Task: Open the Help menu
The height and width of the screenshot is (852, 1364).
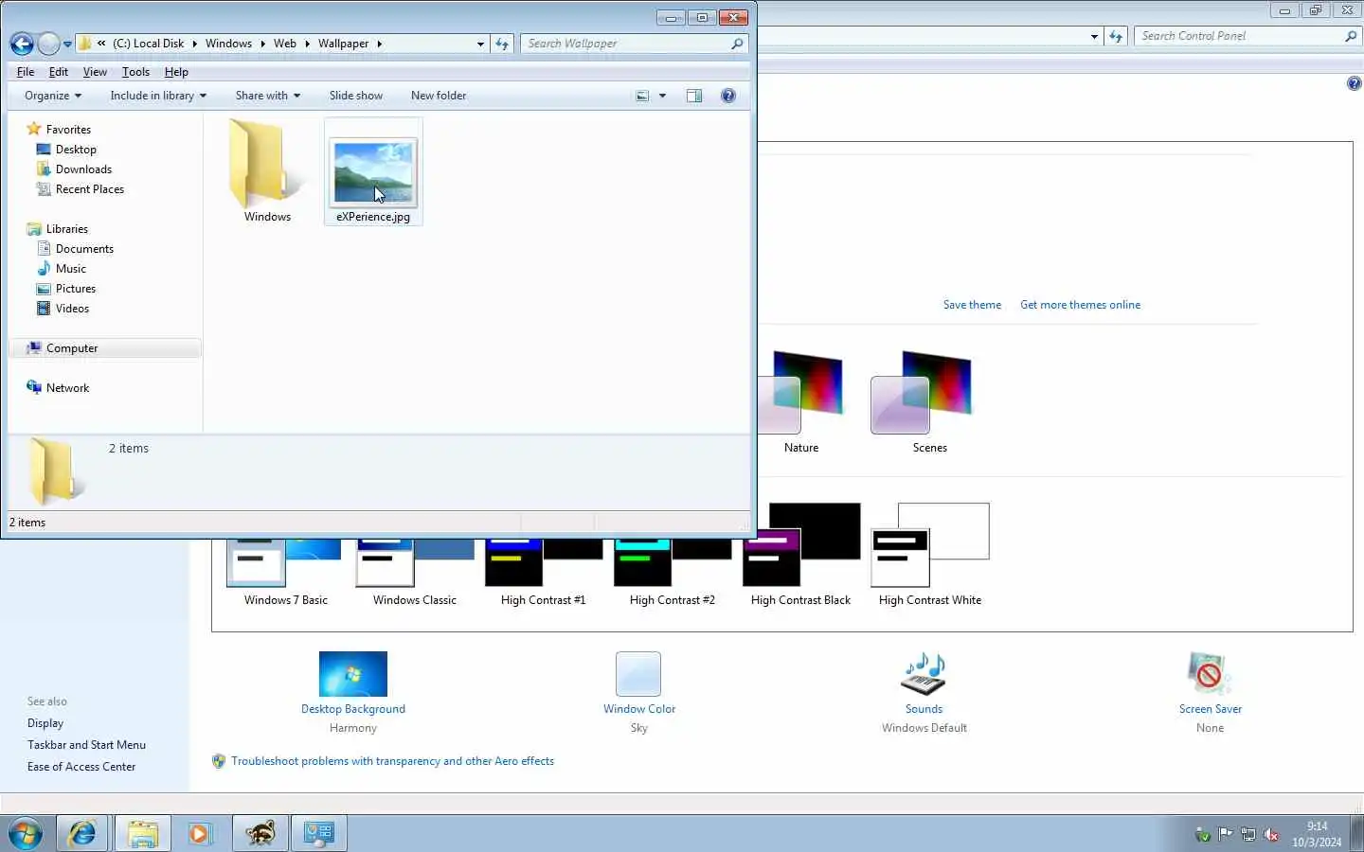Action: tap(176, 72)
